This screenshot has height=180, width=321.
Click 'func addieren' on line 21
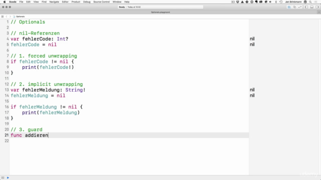pos(30,135)
